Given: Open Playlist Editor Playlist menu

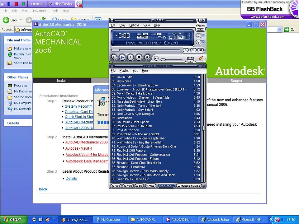Looking at the screenshot, I should click(124, 71).
